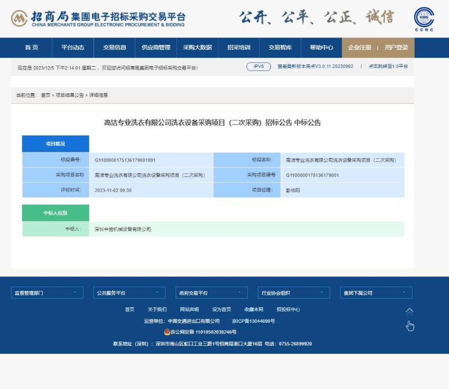The height and width of the screenshot is (389, 449).
Task: Click the IPV6 pill button
Action: [259, 66]
